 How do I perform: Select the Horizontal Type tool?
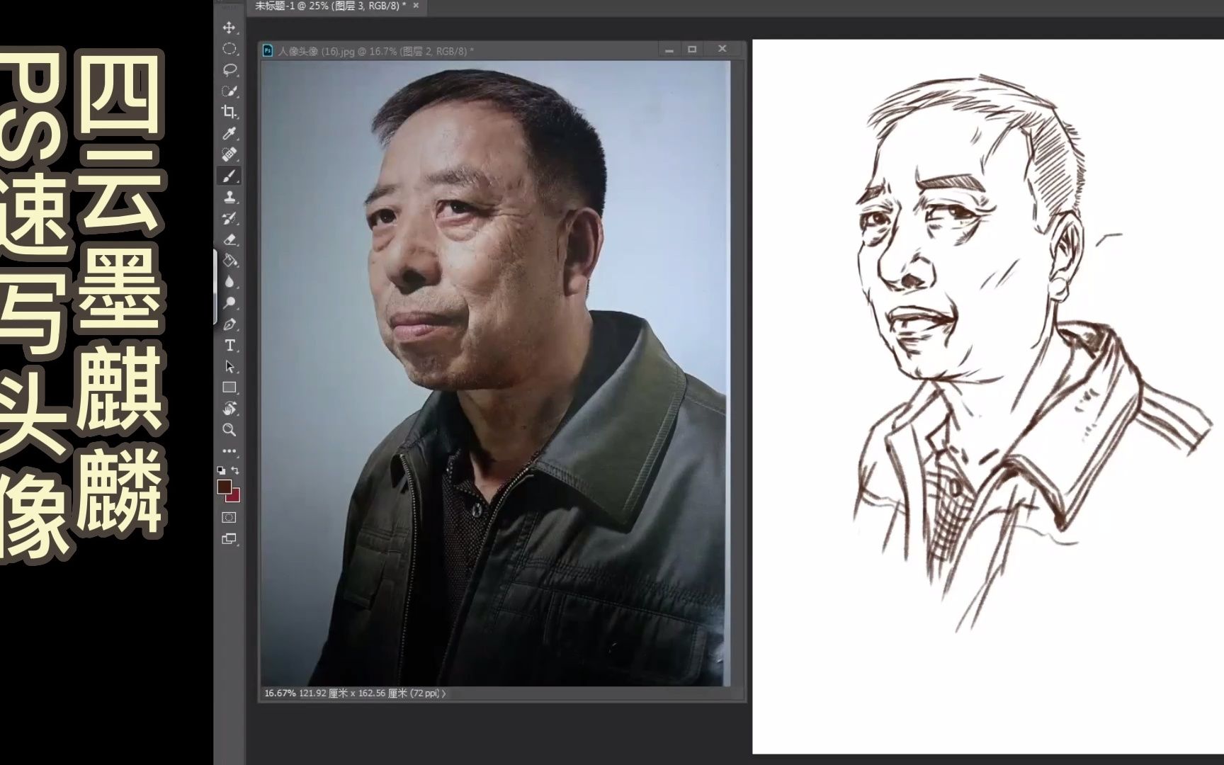[229, 346]
